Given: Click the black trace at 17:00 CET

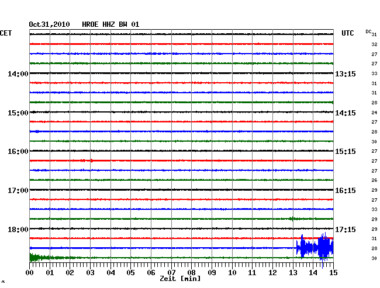Looking at the screenshot, I should pyautogui.click(x=181, y=189).
